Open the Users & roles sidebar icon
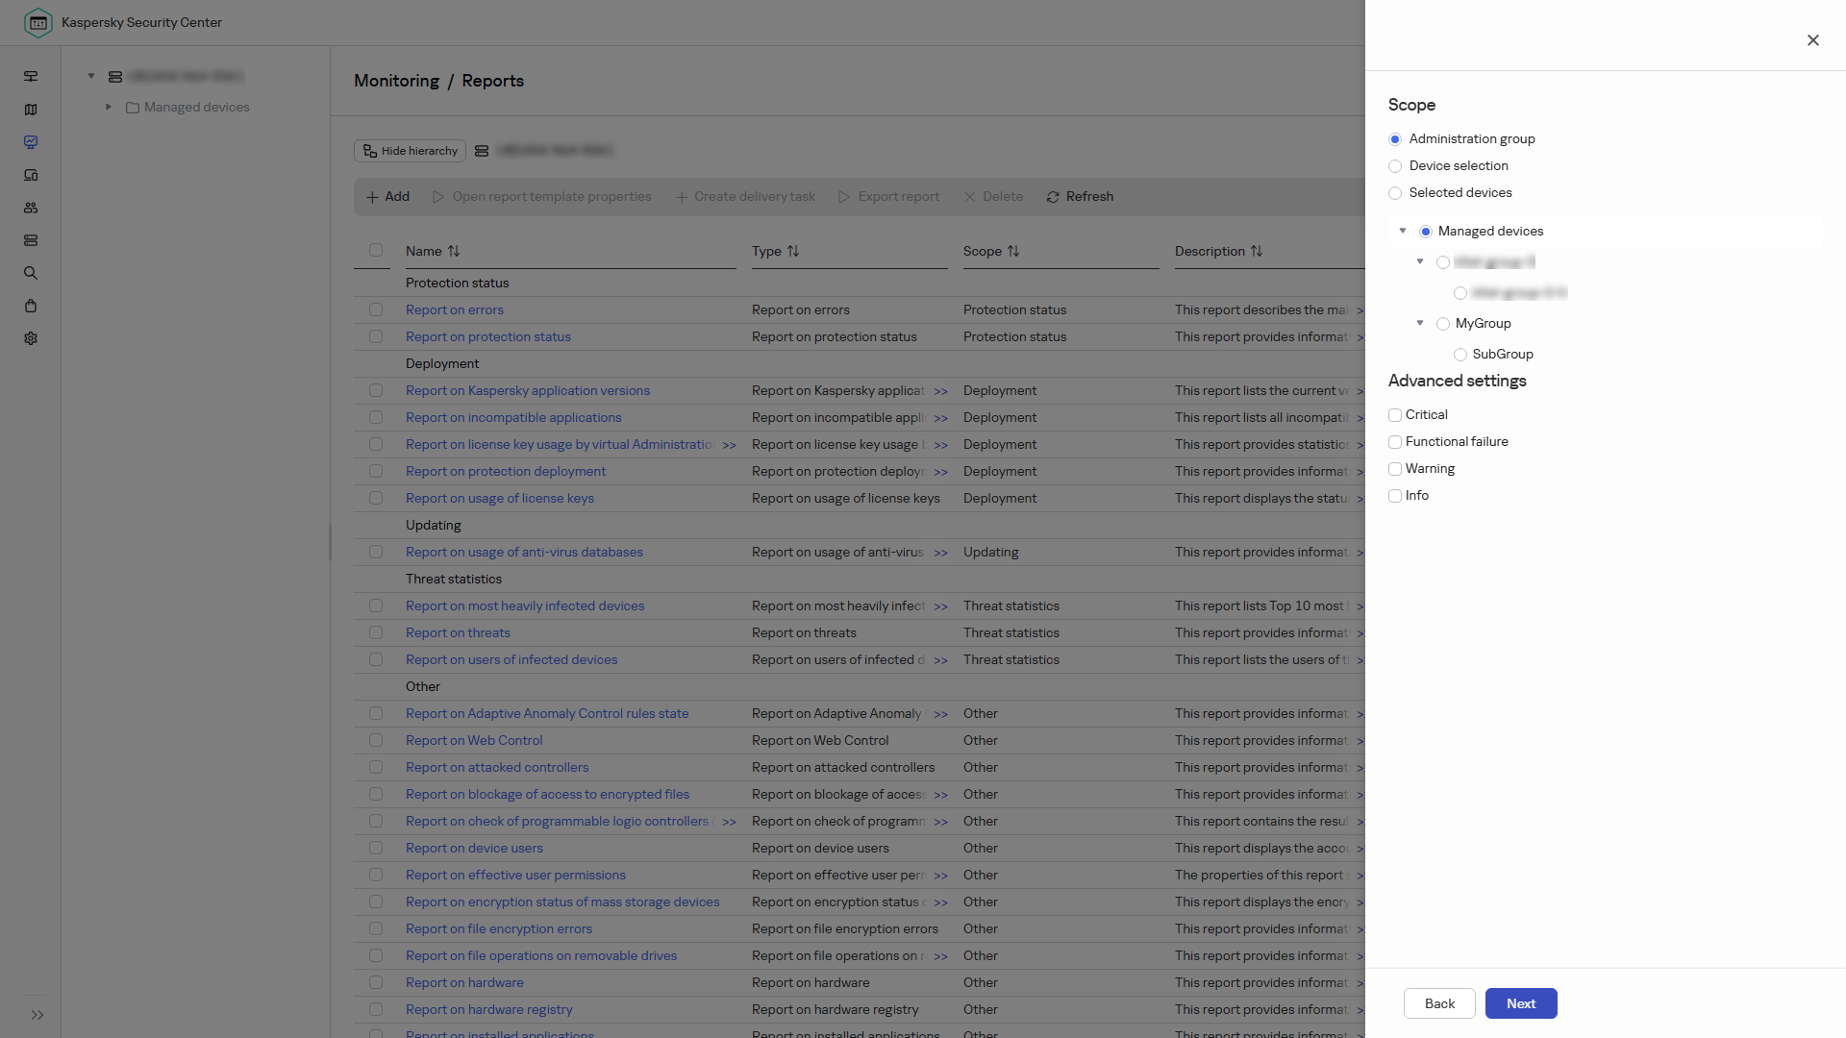The width and height of the screenshot is (1846, 1038). pyautogui.click(x=31, y=208)
